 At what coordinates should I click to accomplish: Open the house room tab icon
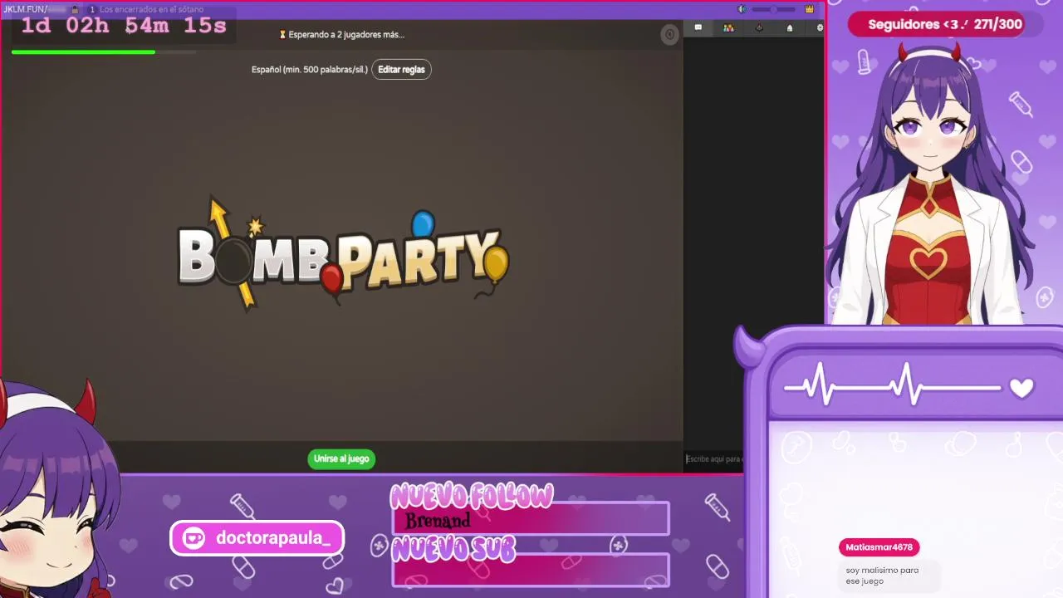point(790,27)
